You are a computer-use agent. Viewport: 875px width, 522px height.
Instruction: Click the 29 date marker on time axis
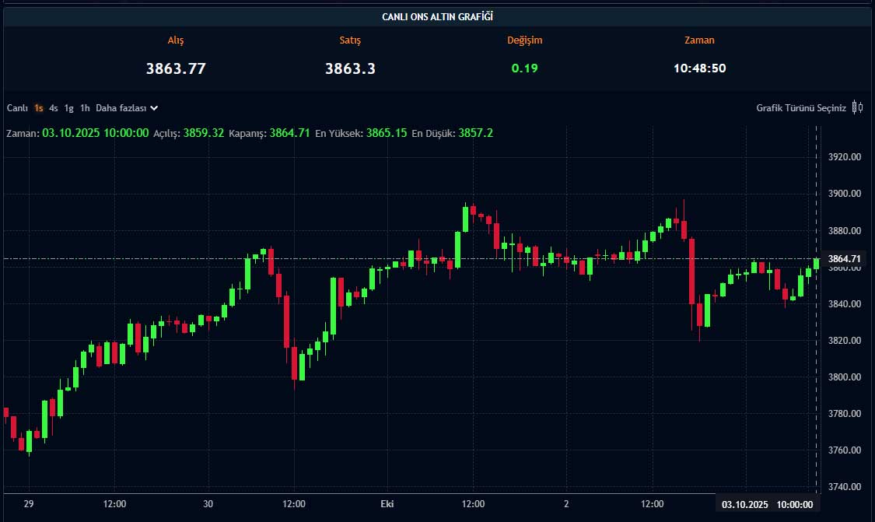point(29,505)
